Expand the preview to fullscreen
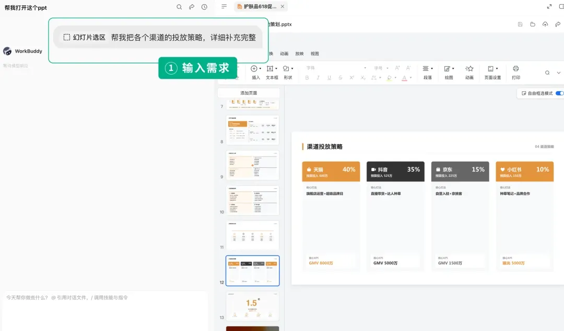564x331 pixels. 549,6
